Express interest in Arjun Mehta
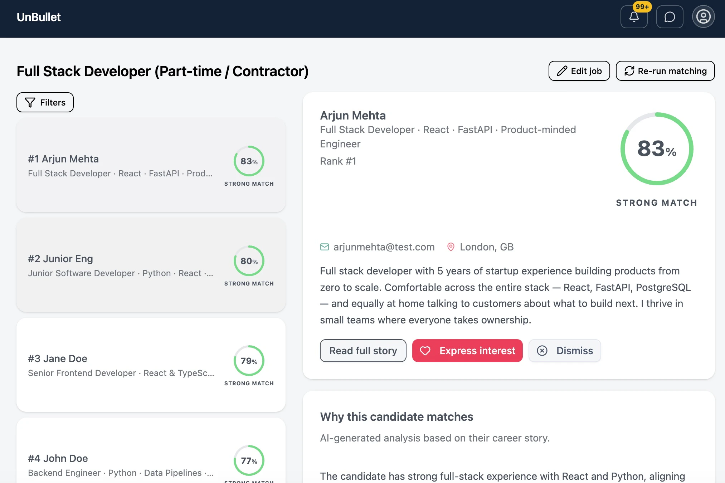Viewport: 725px width, 483px height. pos(467,351)
